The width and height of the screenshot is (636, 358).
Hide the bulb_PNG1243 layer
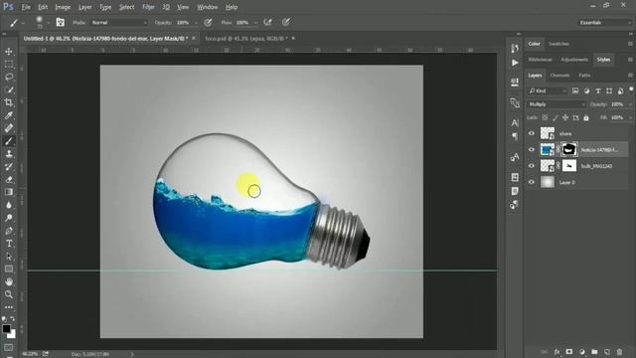coord(532,166)
